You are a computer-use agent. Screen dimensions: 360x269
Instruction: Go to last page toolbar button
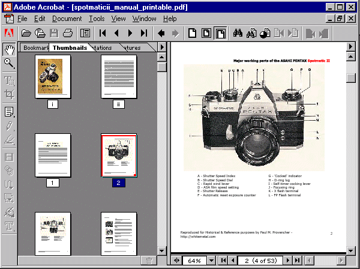point(144,34)
